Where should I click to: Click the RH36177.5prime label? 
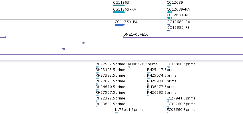pos(162,87)
